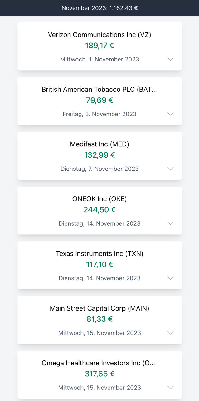Click the Dienstag, 7. November 2023 date
This screenshot has height=401, width=199.
point(99,169)
